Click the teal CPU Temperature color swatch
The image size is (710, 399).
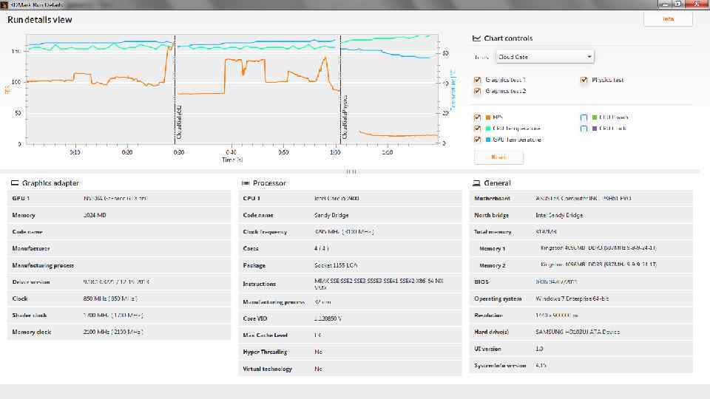tap(488, 129)
